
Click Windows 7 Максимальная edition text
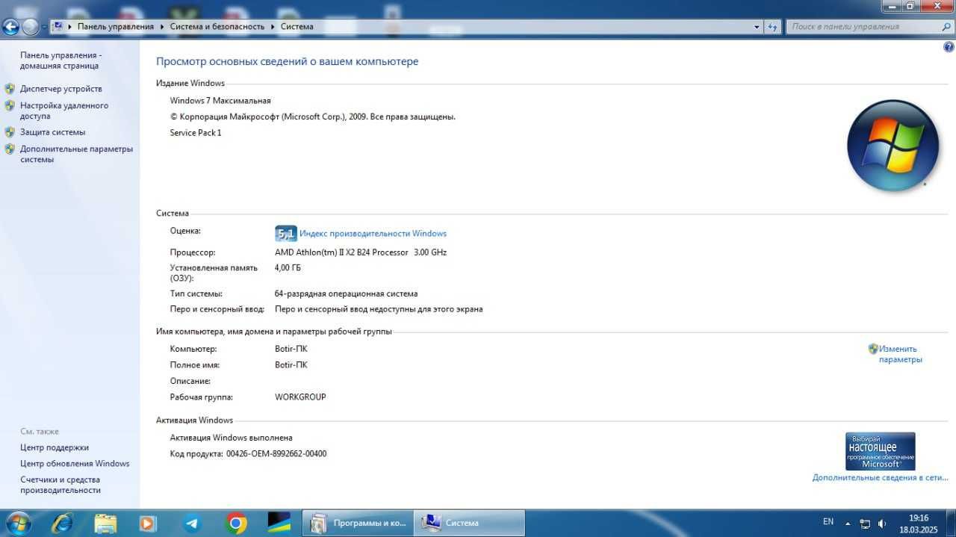[x=220, y=101]
